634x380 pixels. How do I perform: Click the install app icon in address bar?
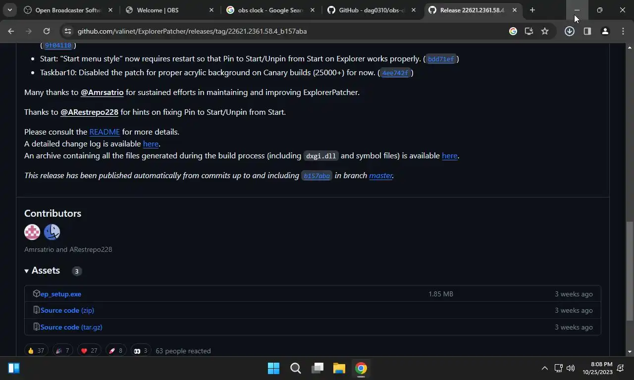tap(529, 31)
